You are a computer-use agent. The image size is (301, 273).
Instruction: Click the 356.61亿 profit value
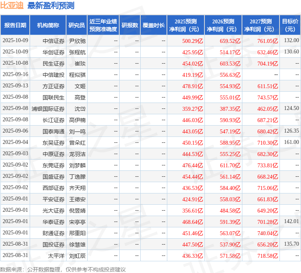coord(193,211)
